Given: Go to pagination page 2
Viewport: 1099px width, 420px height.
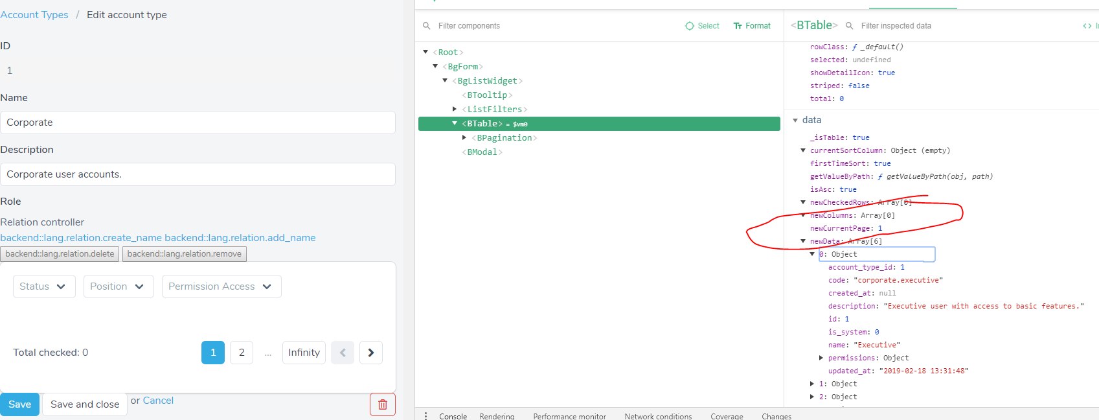Looking at the screenshot, I should pos(242,353).
